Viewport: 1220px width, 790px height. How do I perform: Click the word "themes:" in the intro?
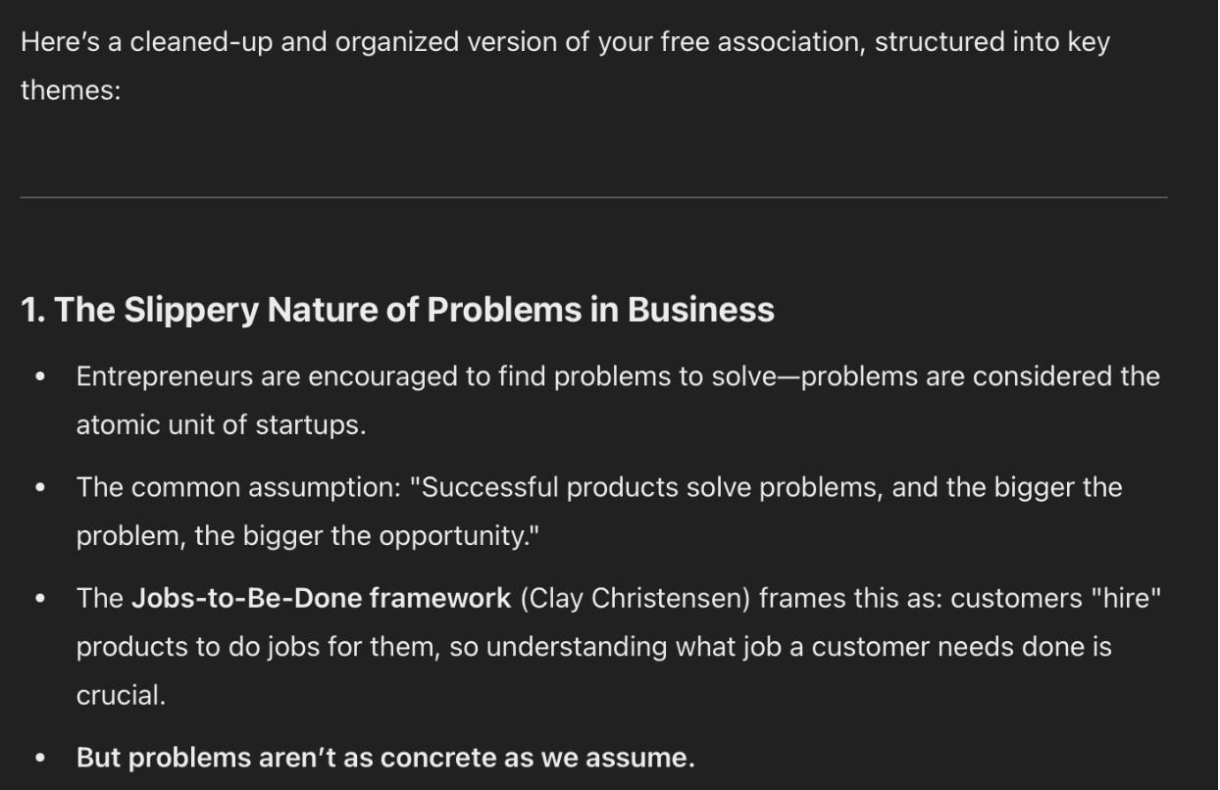point(71,91)
